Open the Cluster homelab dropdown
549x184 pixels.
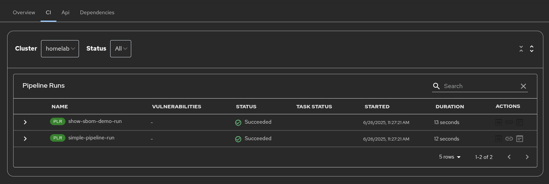(60, 49)
